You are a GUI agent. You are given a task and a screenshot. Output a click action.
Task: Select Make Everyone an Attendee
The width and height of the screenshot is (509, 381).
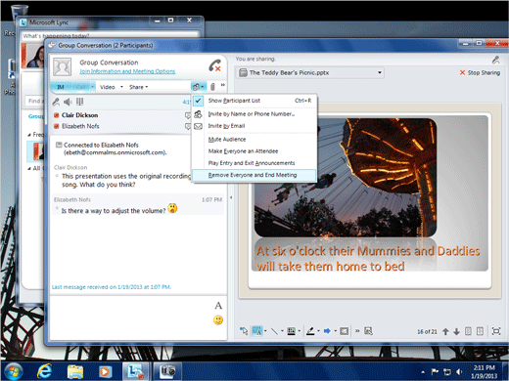[x=243, y=151]
